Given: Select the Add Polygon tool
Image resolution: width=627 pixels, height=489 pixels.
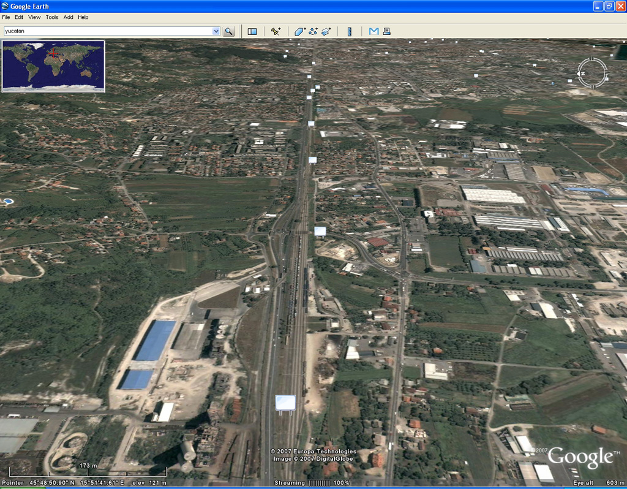Looking at the screenshot, I should click(299, 31).
